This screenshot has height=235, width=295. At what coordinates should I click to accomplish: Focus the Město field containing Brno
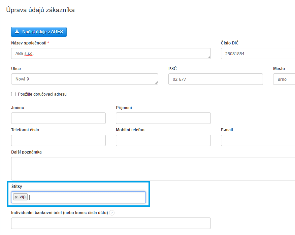pos(284,79)
